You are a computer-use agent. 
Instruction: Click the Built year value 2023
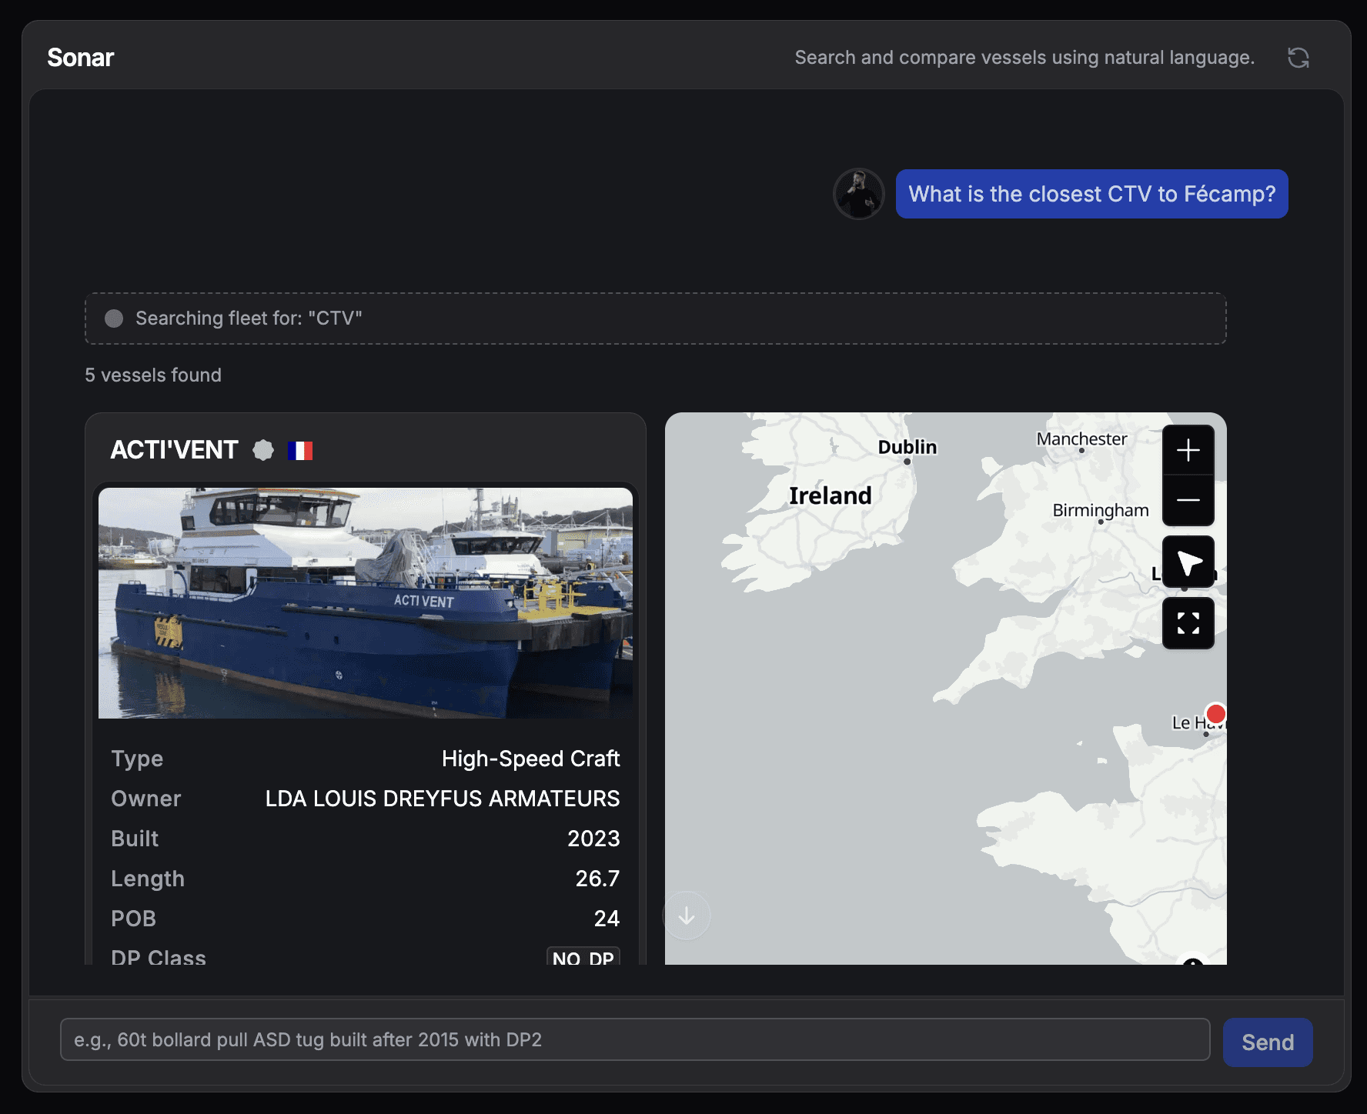[x=593, y=839]
